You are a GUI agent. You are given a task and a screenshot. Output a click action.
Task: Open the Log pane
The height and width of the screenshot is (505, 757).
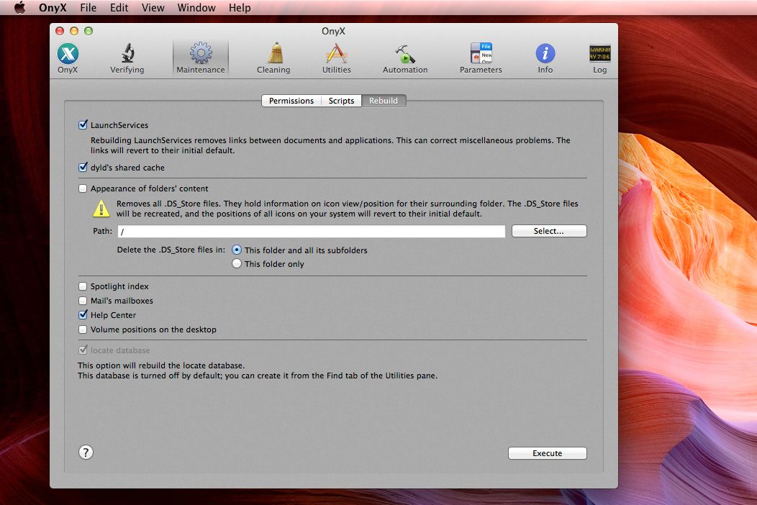click(599, 58)
